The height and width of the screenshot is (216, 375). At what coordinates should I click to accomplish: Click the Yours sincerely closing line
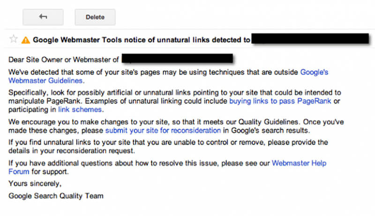coord(35,184)
